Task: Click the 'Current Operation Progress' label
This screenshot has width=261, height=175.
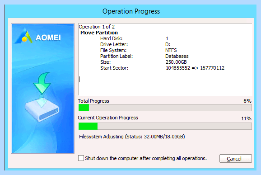Action: coord(108,118)
